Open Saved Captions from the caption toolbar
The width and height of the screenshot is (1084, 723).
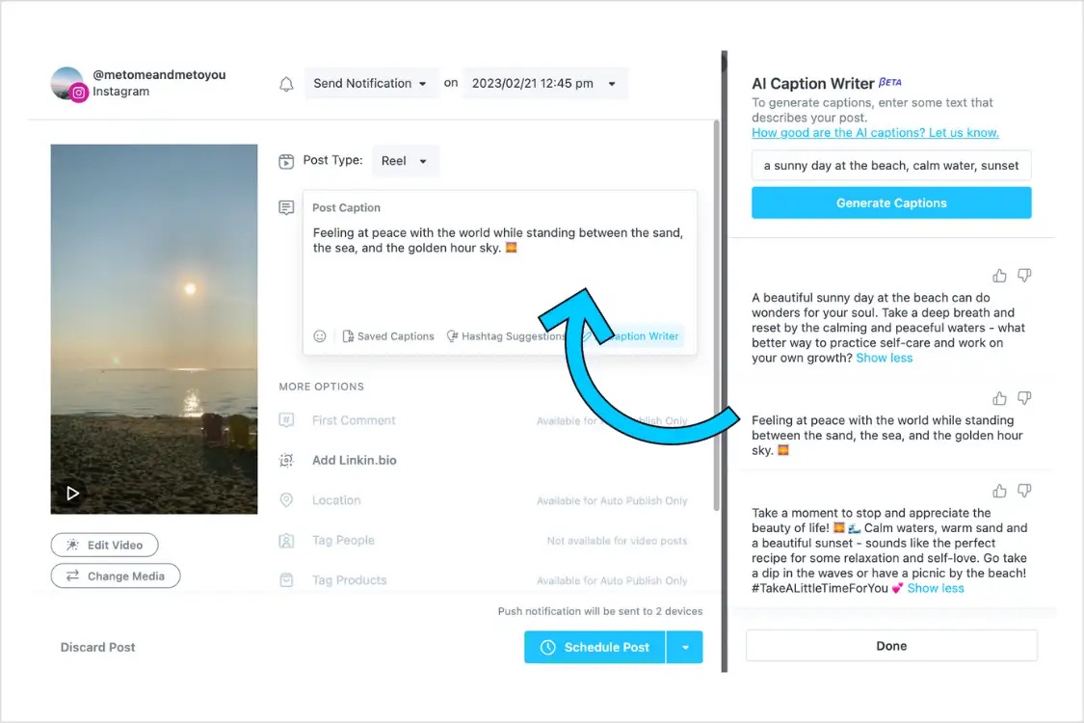[x=388, y=335]
